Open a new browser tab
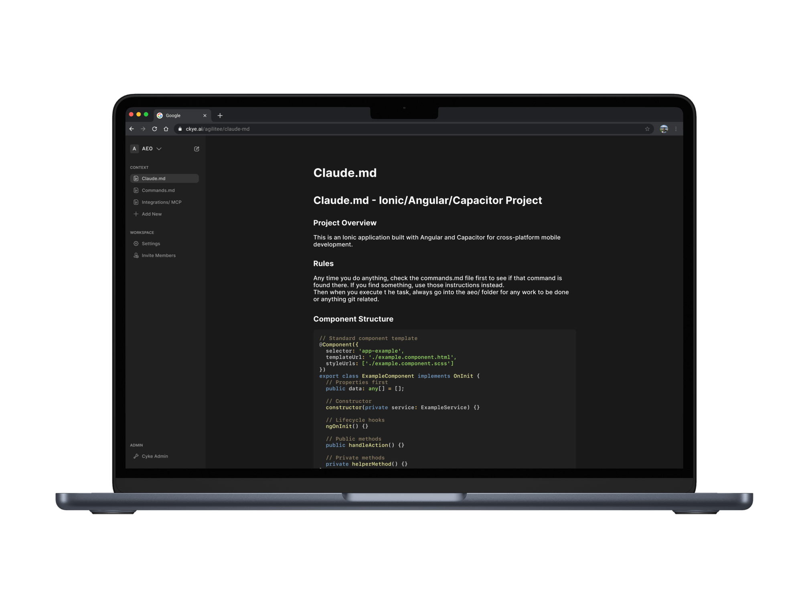The image size is (802, 601). 220,115
